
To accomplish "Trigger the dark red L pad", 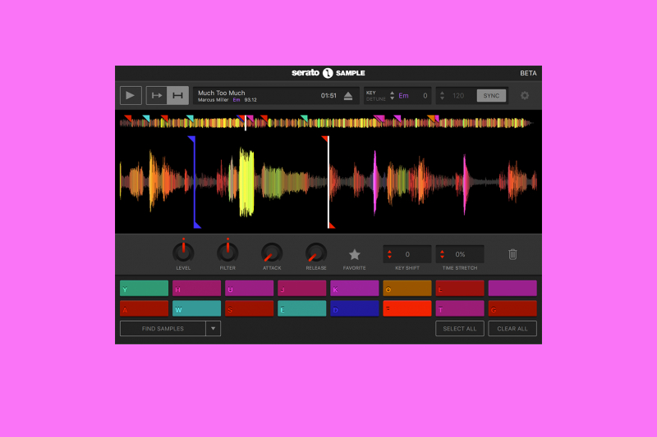I will pos(460,288).
